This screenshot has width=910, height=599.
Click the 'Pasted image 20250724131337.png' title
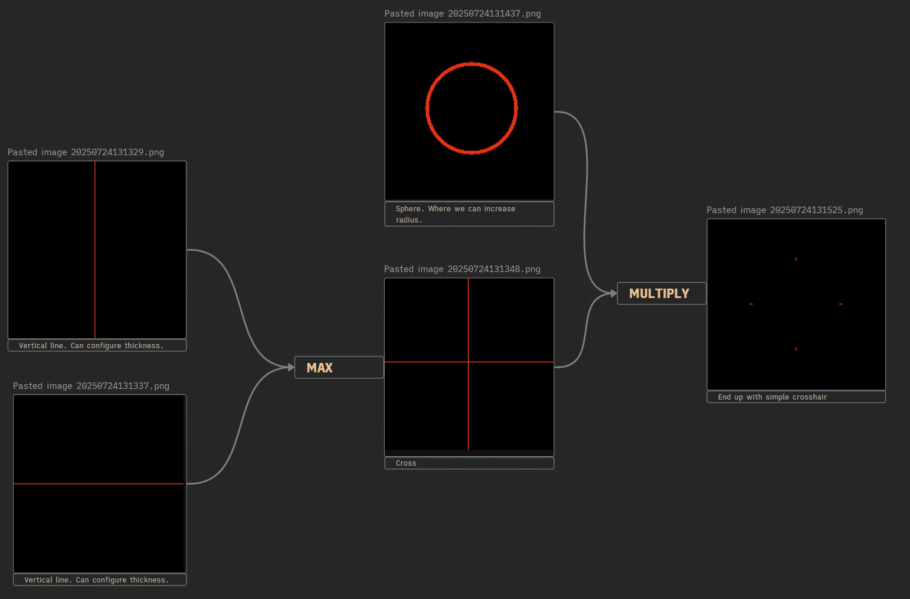(91, 386)
